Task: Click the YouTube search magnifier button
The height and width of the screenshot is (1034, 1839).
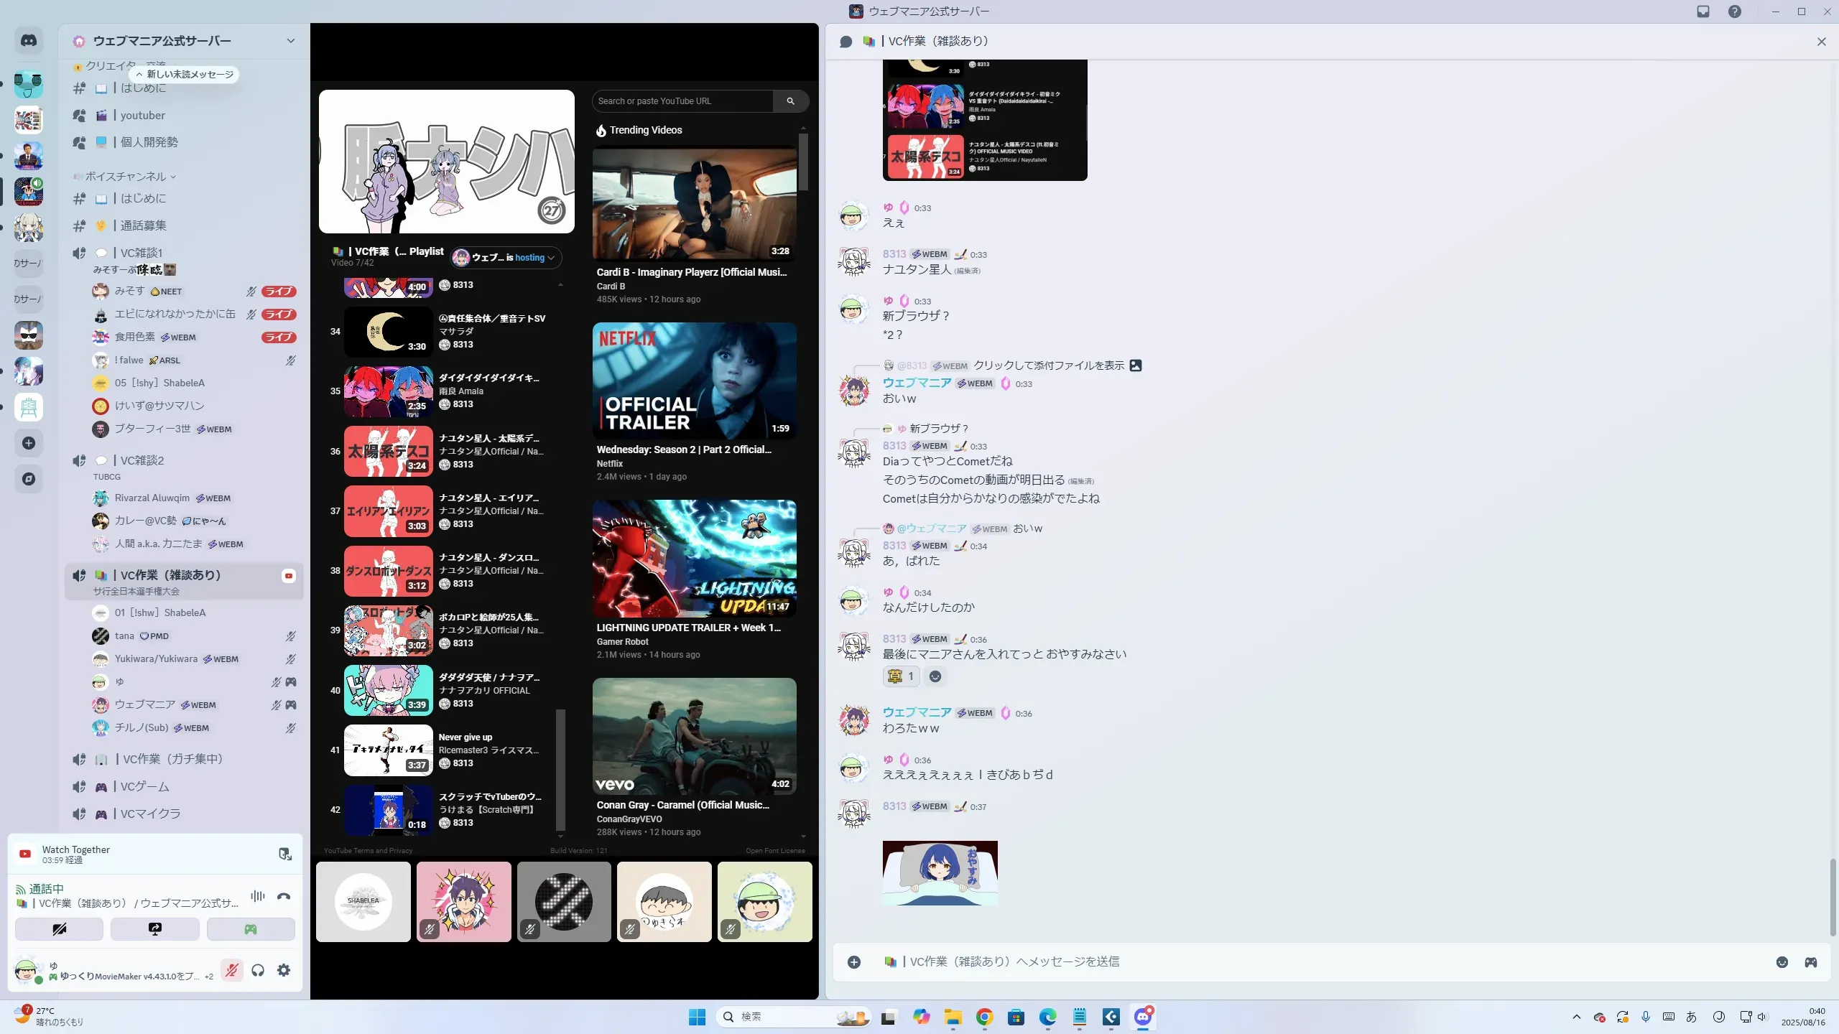Action: [x=790, y=101]
